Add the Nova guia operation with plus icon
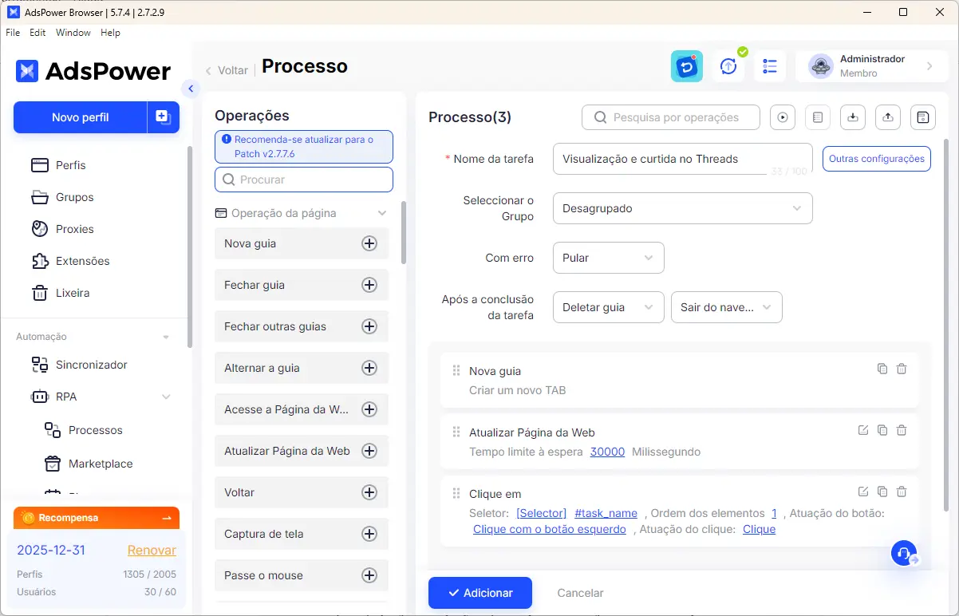Screen dimensions: 959x616 [x=369, y=243]
